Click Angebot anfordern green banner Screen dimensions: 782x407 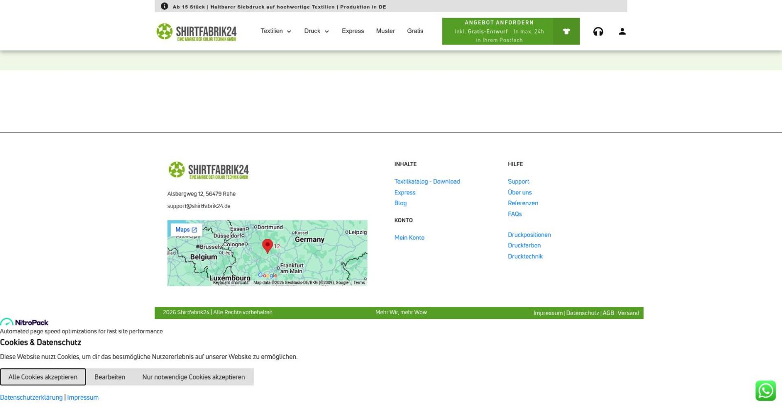tap(498, 31)
